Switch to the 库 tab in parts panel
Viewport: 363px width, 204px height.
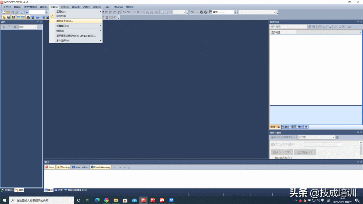(x=306, y=127)
